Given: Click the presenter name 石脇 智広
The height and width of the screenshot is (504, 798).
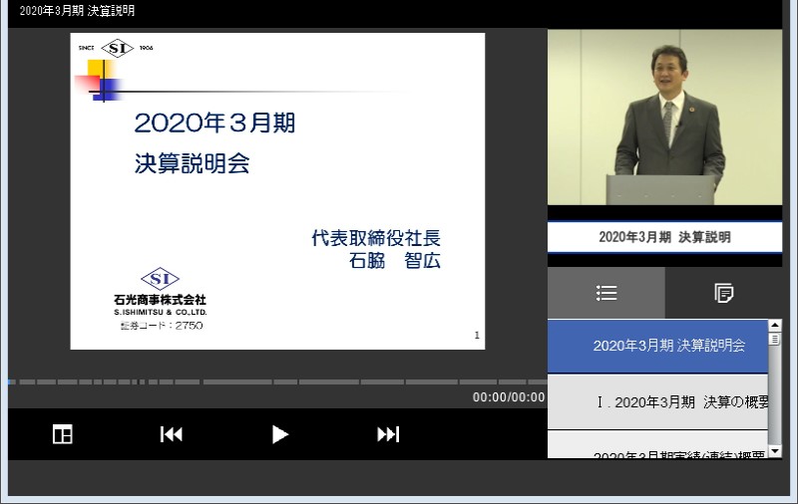Looking at the screenshot, I should coord(394,261).
